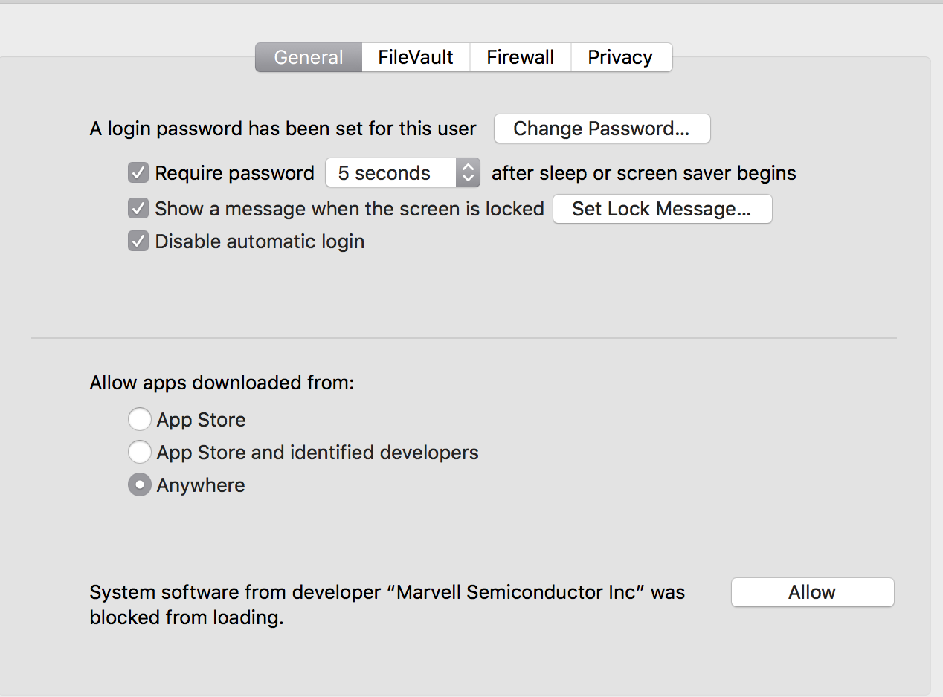
Task: Click the horizontal divider line between sections
Action: click(x=463, y=338)
